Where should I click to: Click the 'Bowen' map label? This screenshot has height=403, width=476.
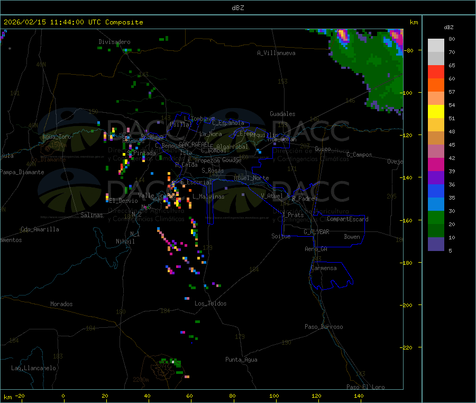coord(352,237)
